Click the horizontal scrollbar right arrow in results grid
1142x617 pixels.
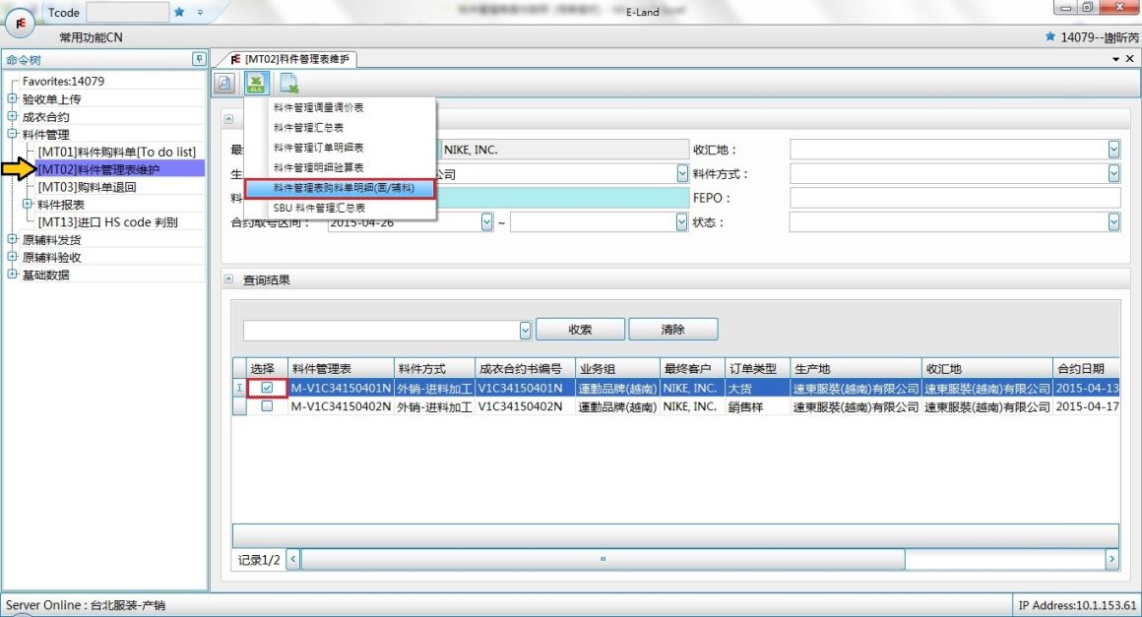(x=1112, y=559)
